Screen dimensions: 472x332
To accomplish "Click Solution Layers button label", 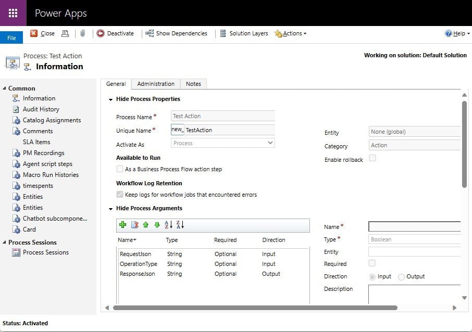I will (249, 33).
